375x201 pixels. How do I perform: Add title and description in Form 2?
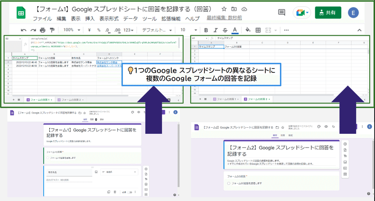coord(345,156)
